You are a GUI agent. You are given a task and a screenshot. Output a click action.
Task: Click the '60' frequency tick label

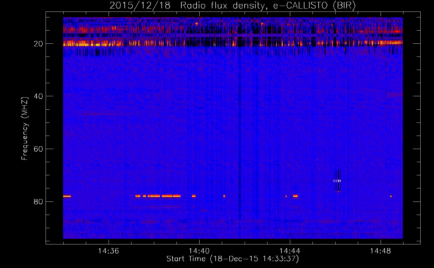coord(39,149)
